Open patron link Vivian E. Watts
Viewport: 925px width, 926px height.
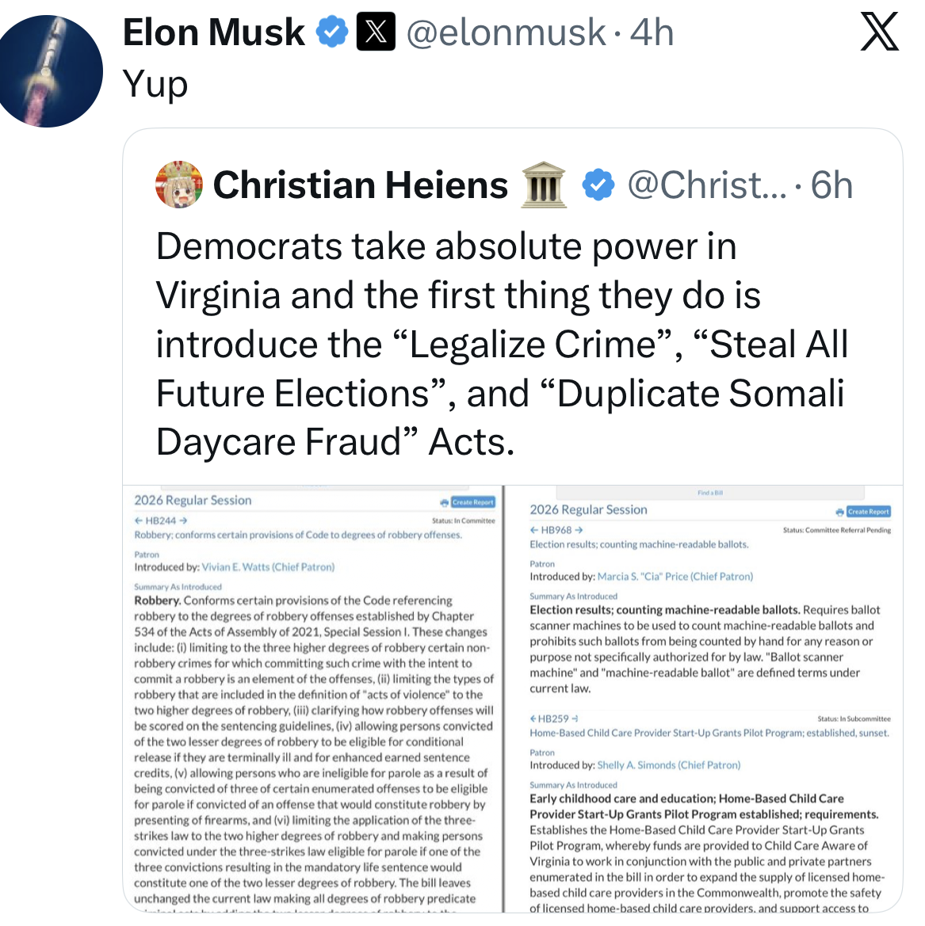tap(268, 567)
